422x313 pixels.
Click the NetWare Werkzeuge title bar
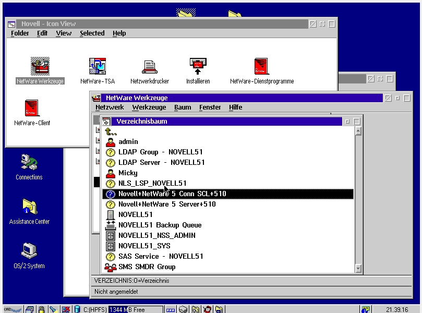pyautogui.click(x=242, y=98)
